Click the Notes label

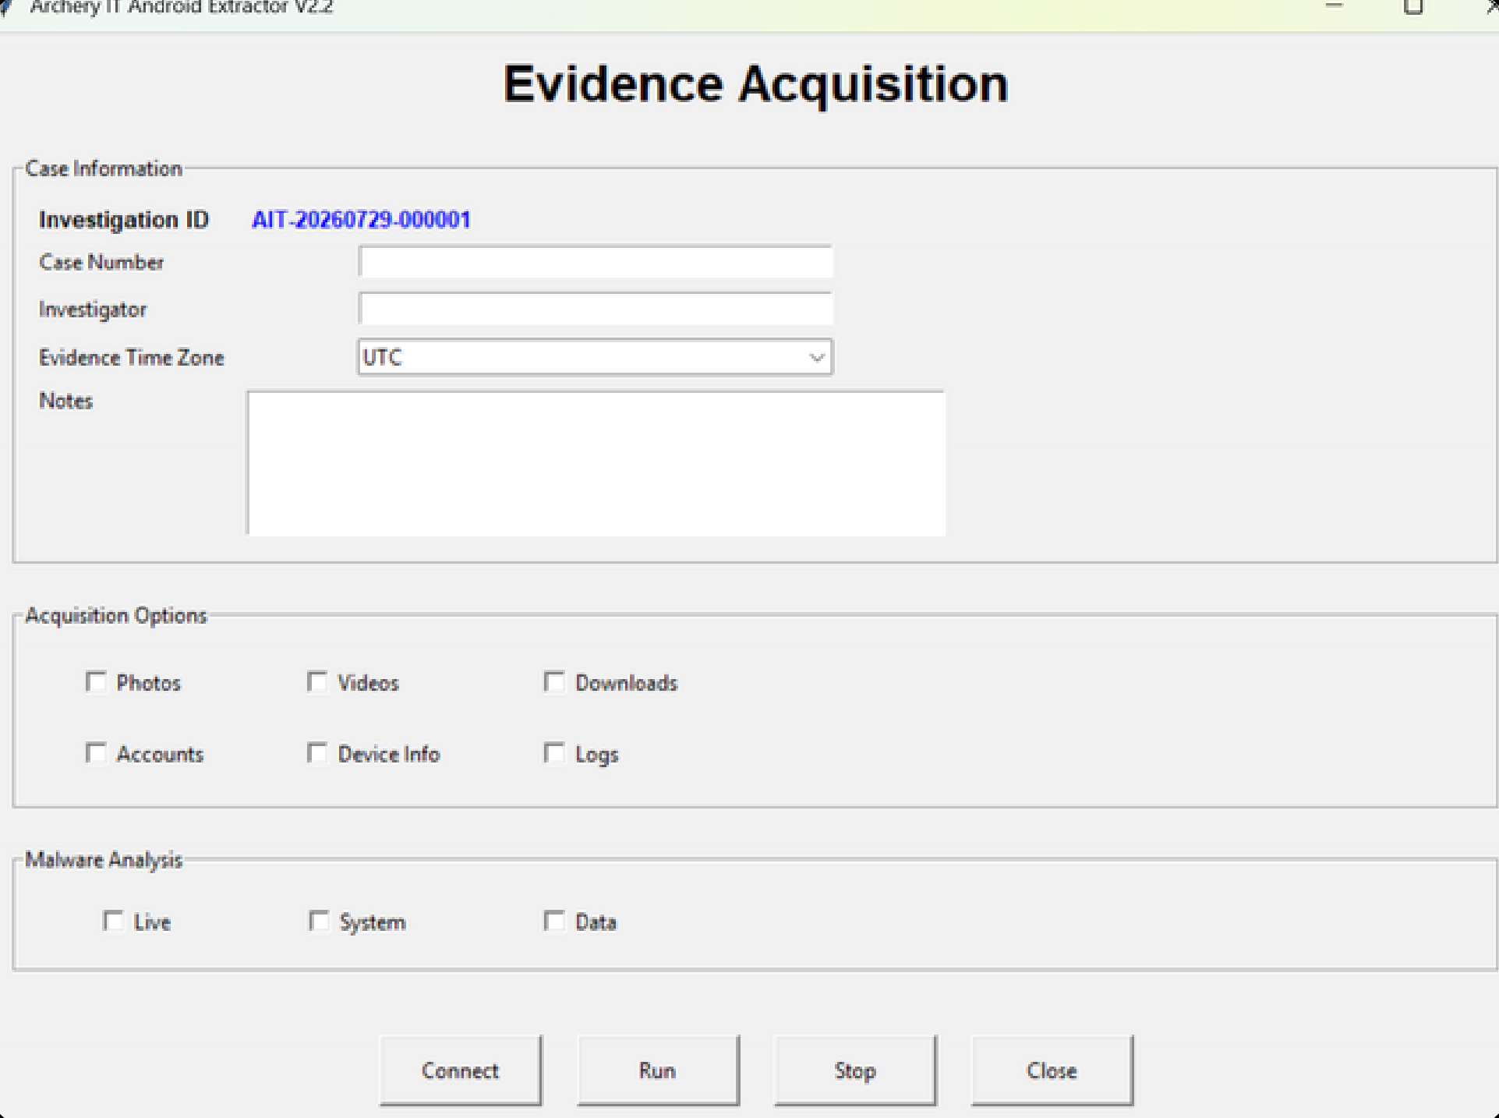(x=66, y=401)
